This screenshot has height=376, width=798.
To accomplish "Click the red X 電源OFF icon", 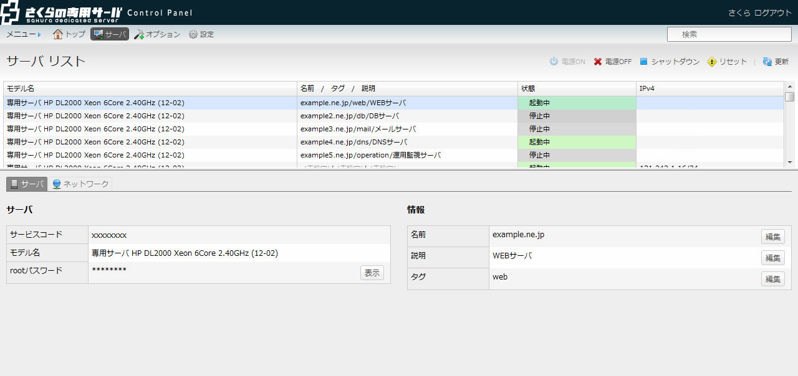I will tap(598, 62).
